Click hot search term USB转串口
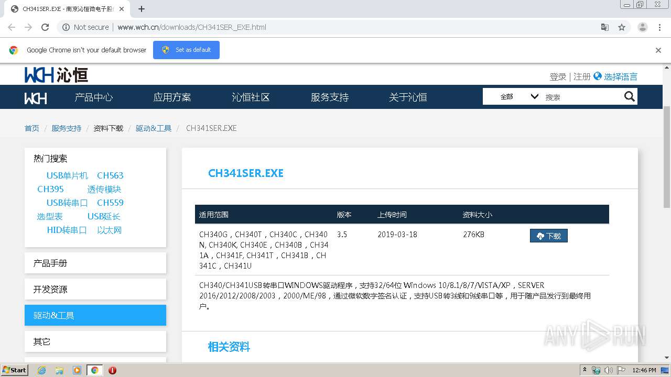671x377 pixels. [67, 203]
